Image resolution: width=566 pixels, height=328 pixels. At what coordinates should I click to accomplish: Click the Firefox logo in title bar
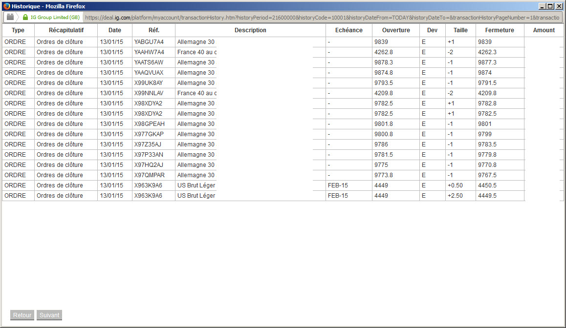point(6,6)
